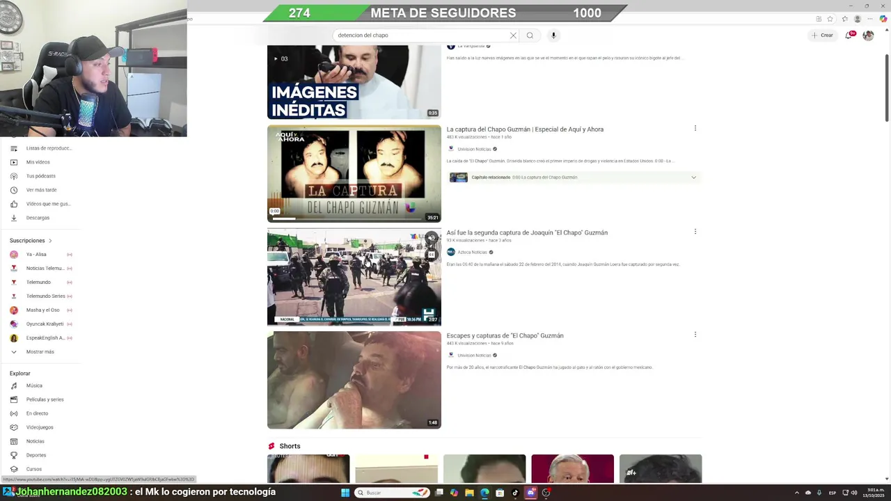
Task: Click the Música icon in Explorar
Action: (x=14, y=385)
